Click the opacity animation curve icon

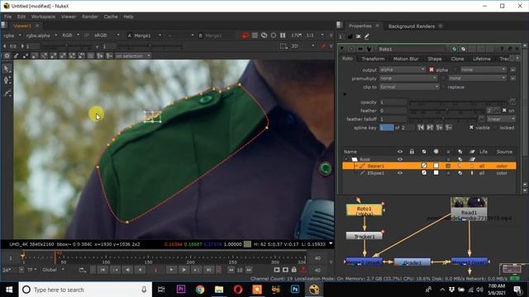(512, 101)
